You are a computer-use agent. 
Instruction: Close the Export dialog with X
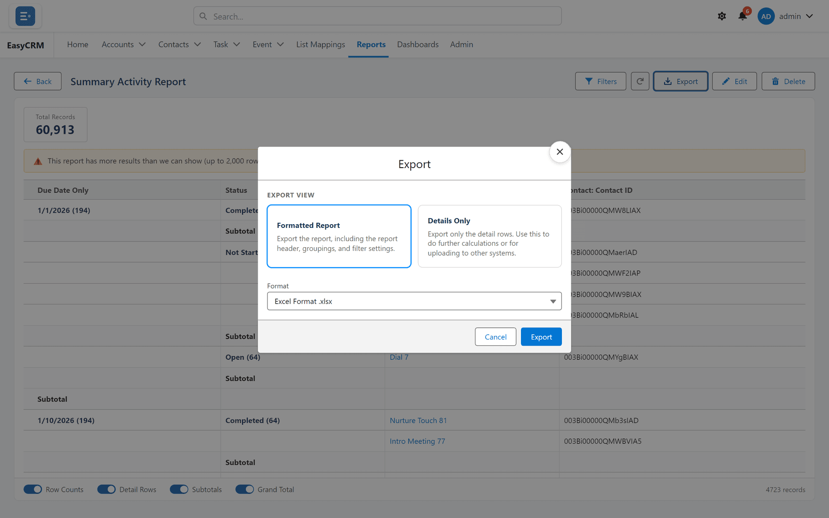560,152
